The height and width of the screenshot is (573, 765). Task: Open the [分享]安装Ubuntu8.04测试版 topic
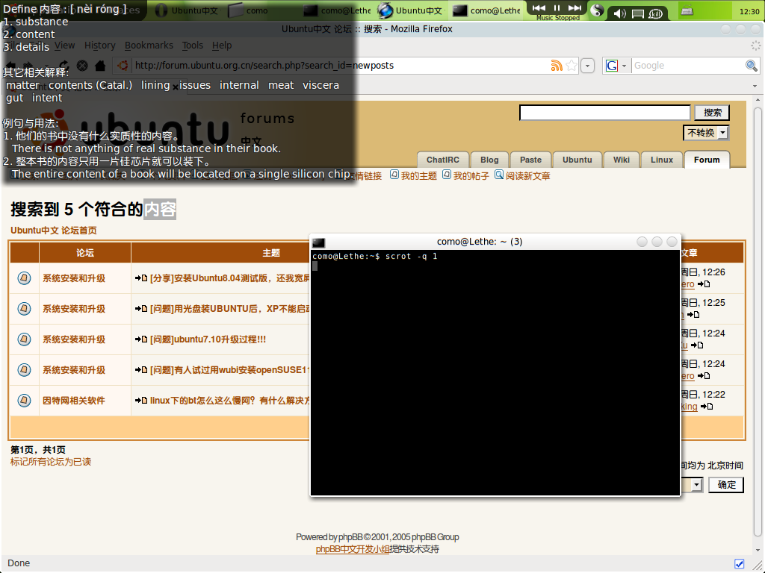click(x=230, y=278)
